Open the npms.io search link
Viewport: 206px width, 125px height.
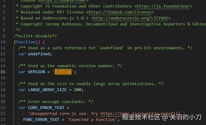(140, 114)
